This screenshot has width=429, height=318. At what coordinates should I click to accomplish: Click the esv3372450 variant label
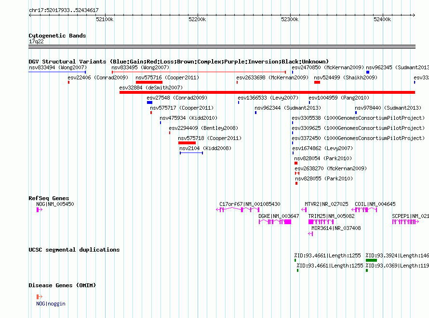[358, 138]
